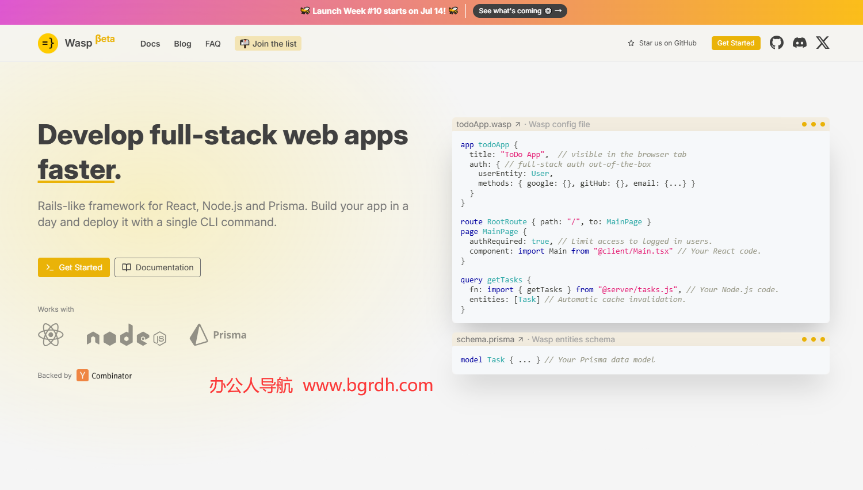The width and height of the screenshot is (863, 490).
Task: Click the React logo under Works with
Action: point(51,335)
